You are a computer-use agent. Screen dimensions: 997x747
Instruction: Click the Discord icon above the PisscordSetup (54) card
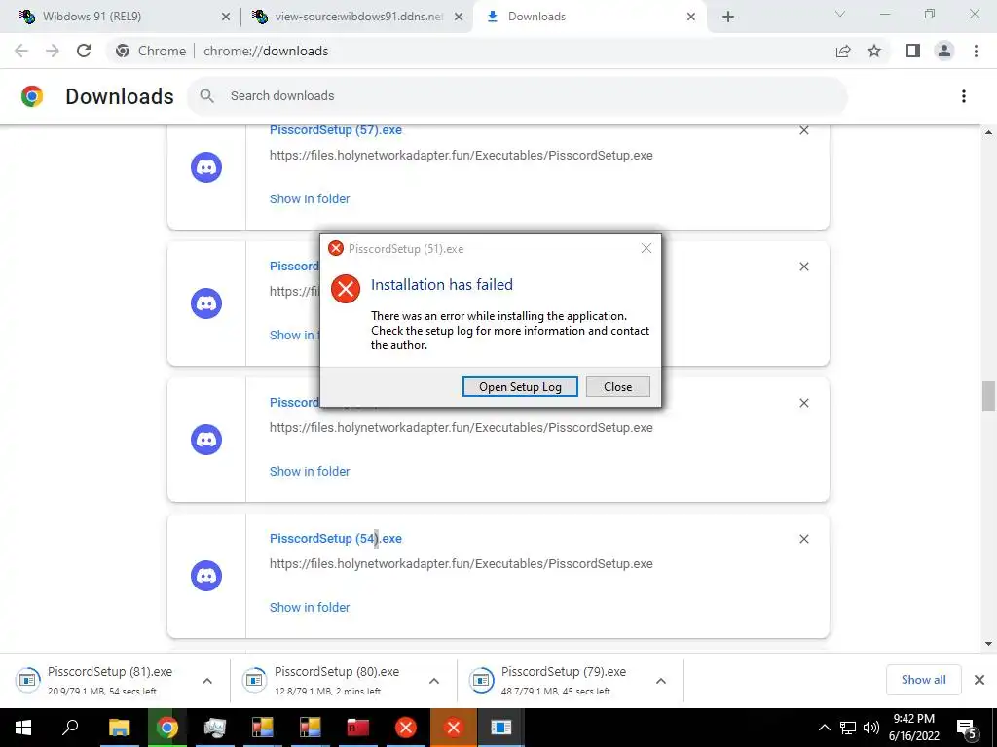206,440
